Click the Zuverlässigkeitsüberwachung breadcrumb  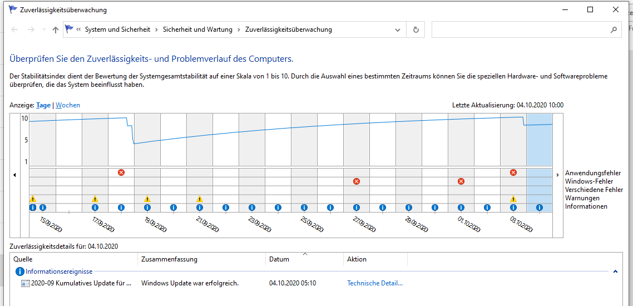click(289, 29)
